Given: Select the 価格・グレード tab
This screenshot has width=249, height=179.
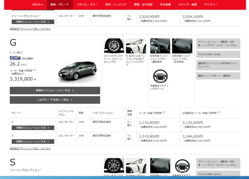Looking at the screenshot, I should pos(60,4).
